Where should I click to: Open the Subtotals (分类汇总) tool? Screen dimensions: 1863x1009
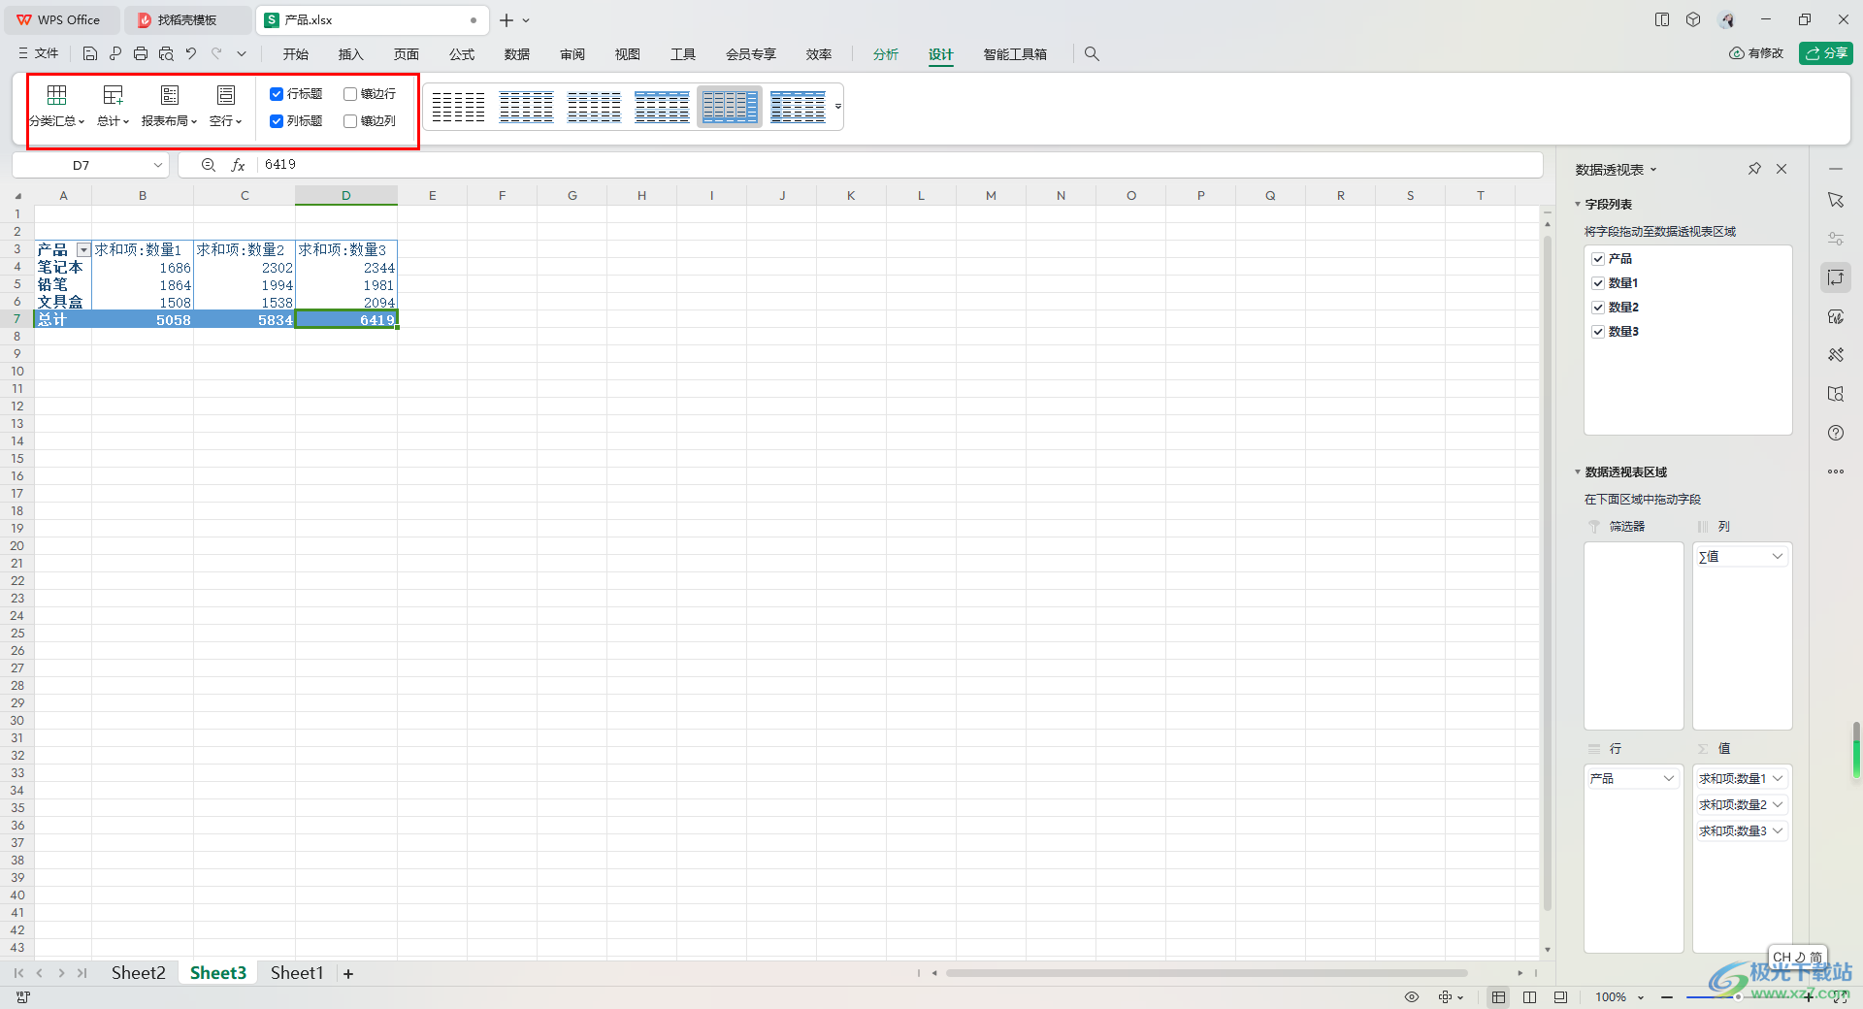[x=57, y=107]
